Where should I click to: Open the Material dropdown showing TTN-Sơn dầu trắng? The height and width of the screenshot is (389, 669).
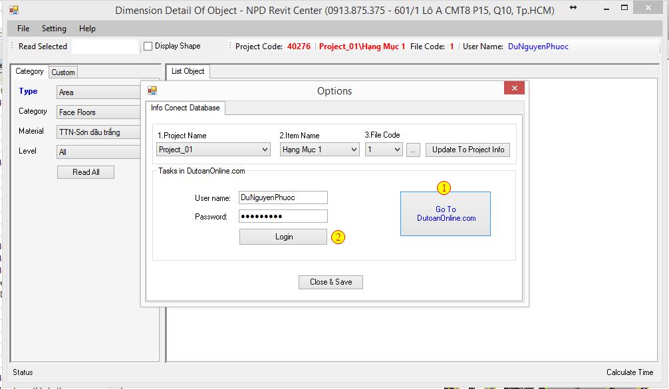[x=99, y=132]
